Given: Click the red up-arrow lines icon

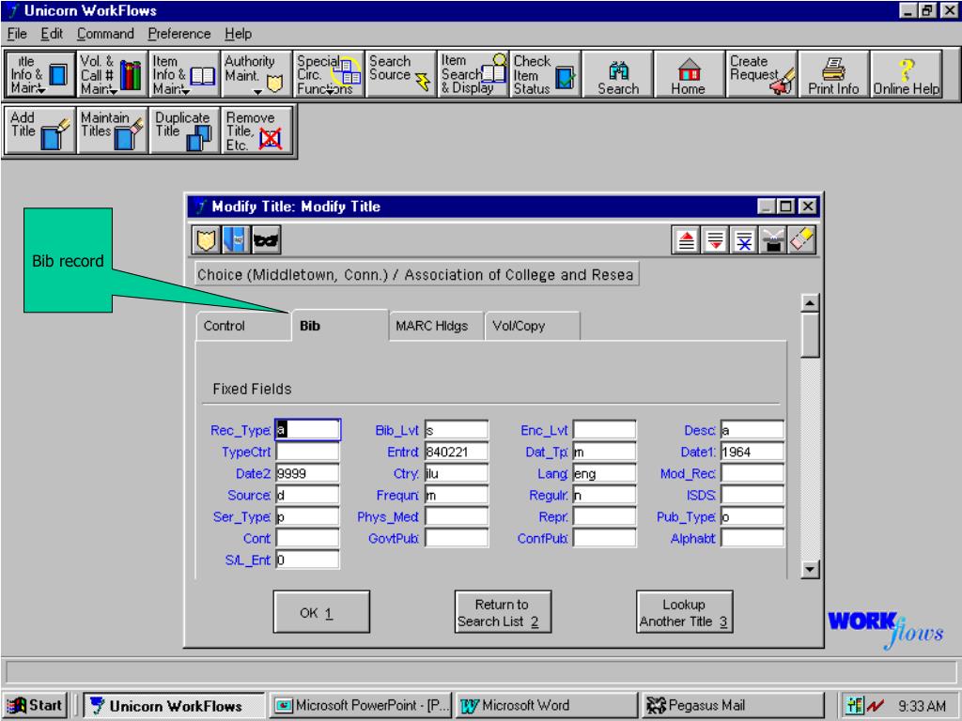Looking at the screenshot, I should [687, 239].
